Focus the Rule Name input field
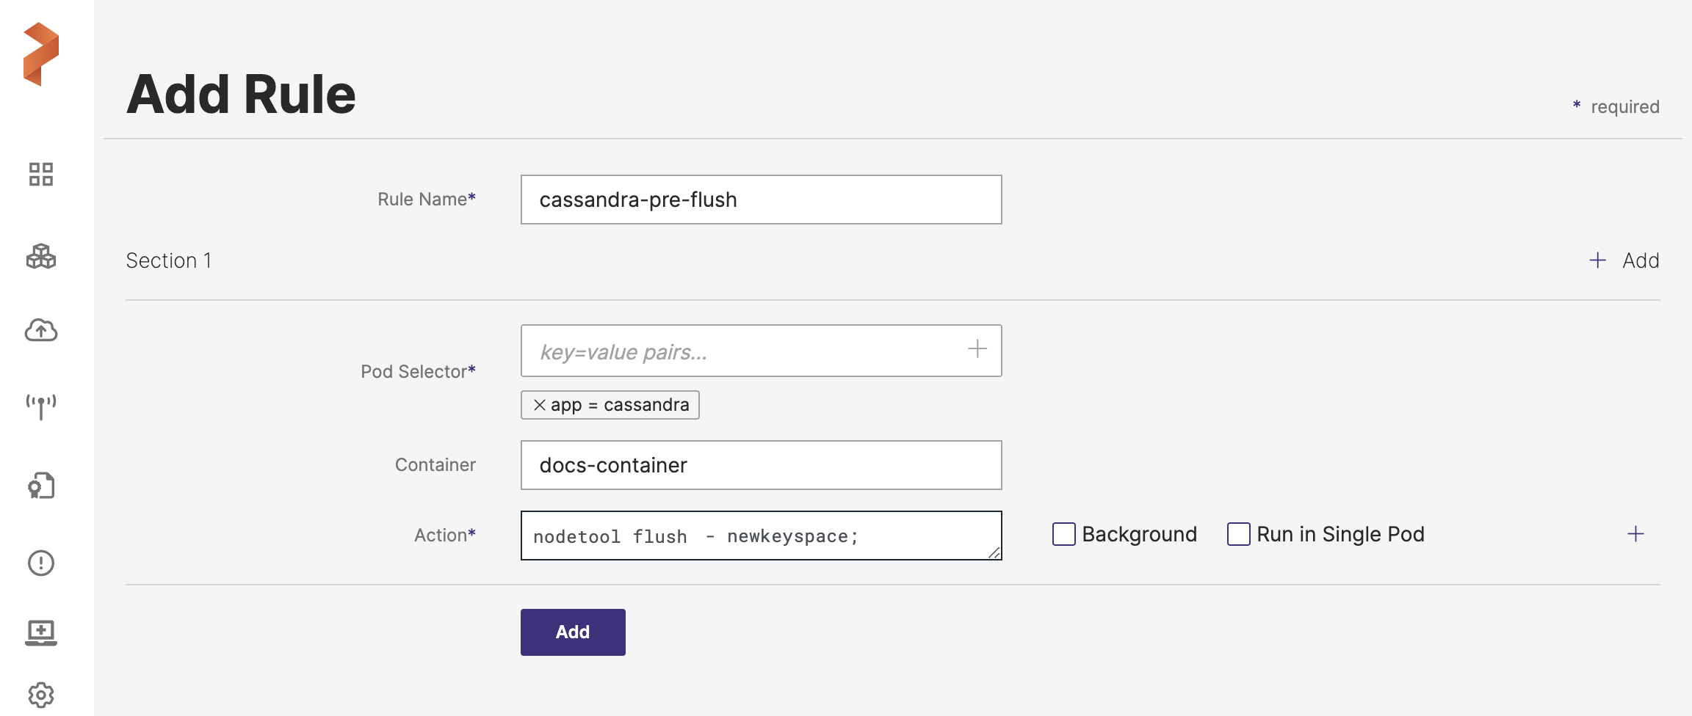The image size is (1692, 716). [x=761, y=200]
